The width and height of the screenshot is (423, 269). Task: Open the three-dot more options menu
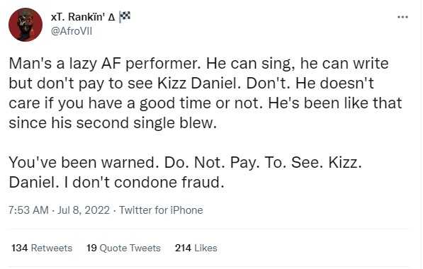tap(402, 17)
